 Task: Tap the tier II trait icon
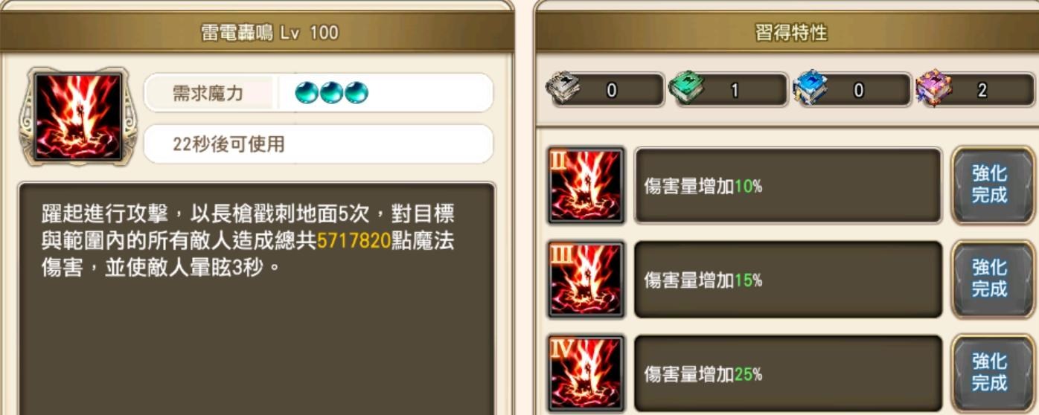[585, 186]
